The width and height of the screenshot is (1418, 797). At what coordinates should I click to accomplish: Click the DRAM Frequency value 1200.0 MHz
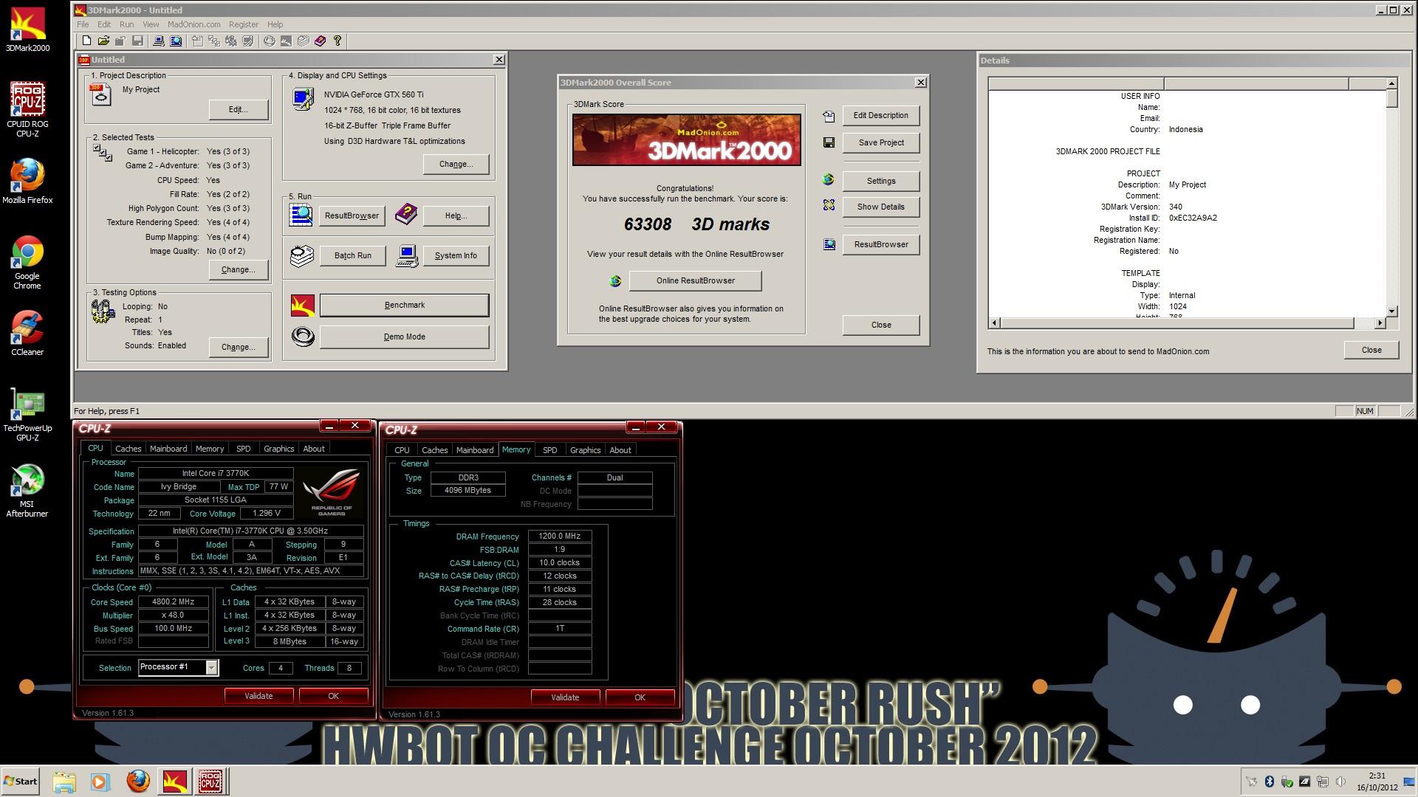coord(559,536)
